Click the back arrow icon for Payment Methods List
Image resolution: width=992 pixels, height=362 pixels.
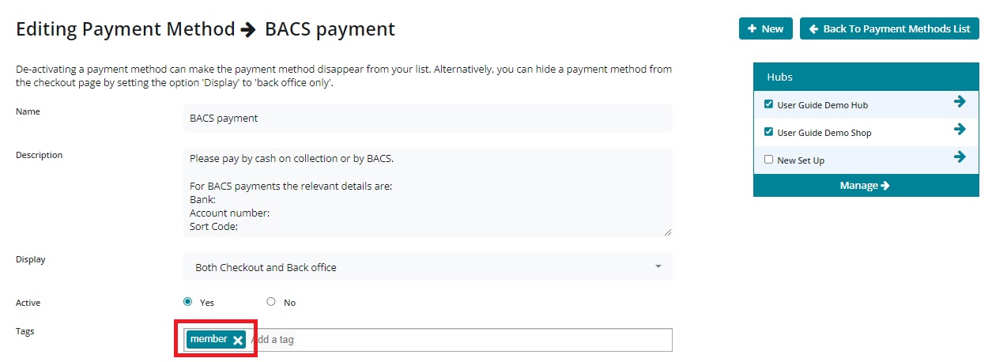coord(813,29)
